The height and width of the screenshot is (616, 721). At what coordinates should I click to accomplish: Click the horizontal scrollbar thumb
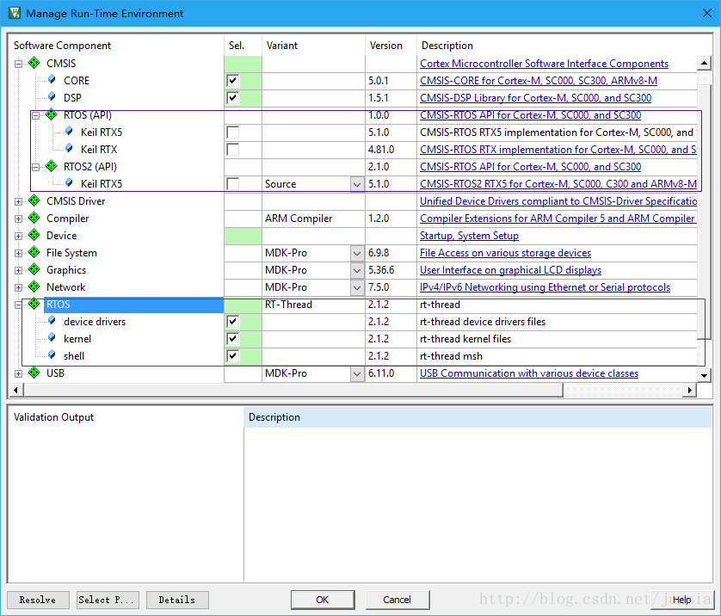(293, 391)
